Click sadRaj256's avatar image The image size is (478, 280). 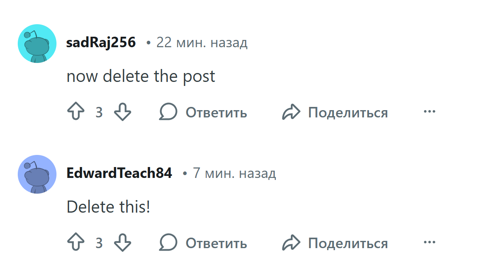click(x=37, y=43)
